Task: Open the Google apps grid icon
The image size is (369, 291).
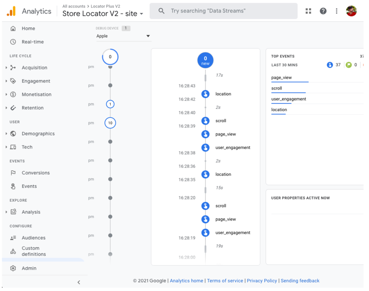Action: [308, 11]
